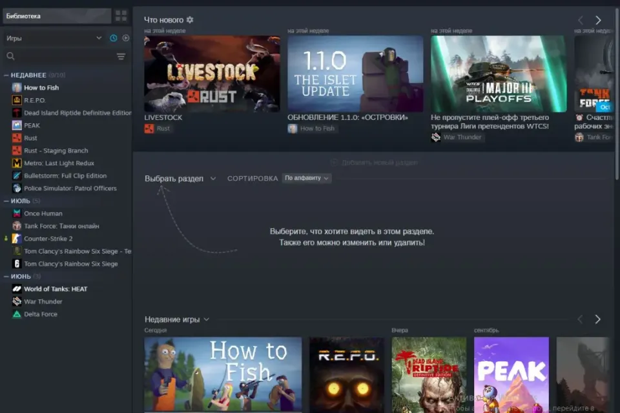620x413 pixels.
Task: Click the Rust icon in sidebar
Action: click(17, 138)
